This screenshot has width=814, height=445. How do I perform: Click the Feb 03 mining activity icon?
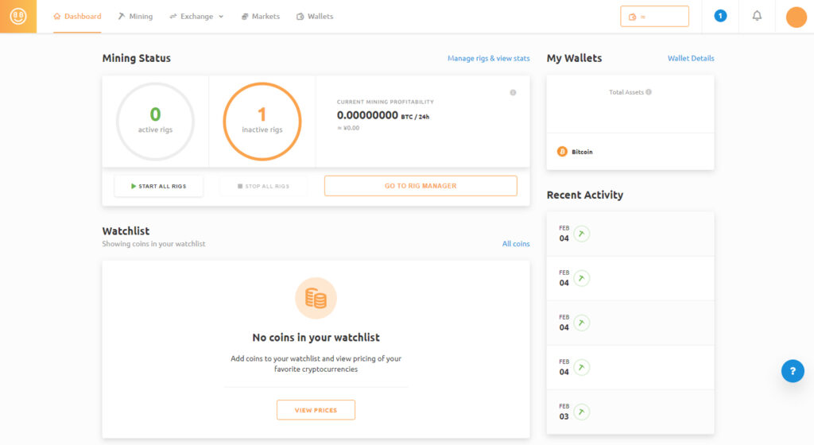click(581, 412)
